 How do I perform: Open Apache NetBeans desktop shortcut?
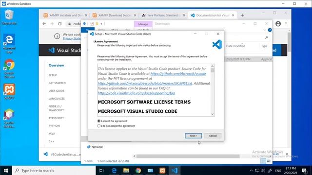[x=9, y=119]
